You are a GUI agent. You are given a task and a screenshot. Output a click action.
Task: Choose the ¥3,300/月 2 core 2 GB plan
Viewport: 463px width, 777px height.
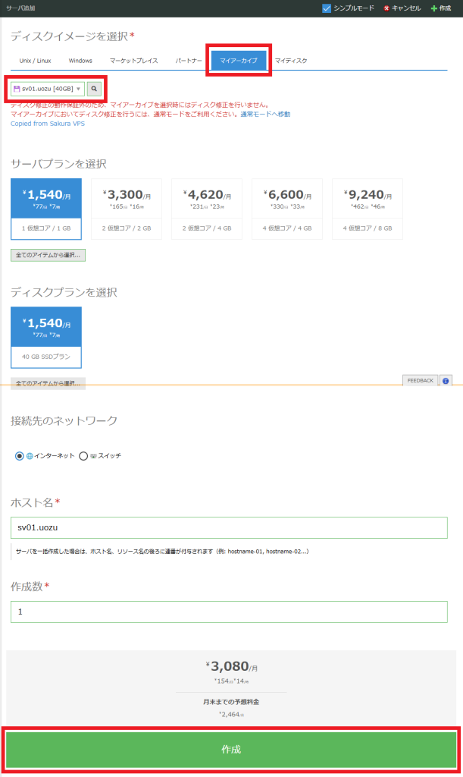pyautogui.click(x=127, y=209)
